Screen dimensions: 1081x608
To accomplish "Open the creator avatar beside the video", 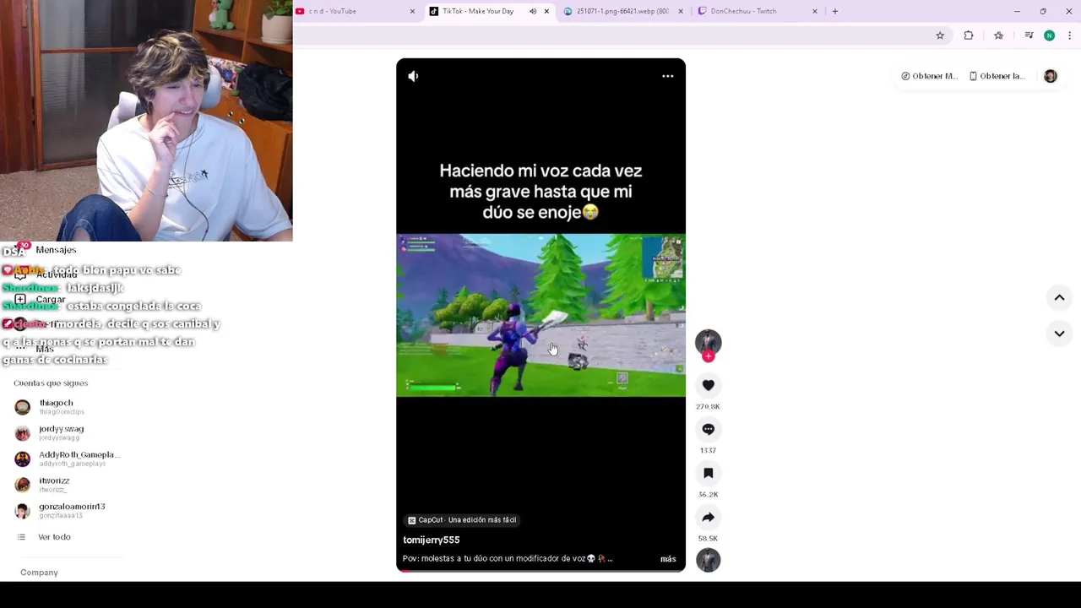I will point(708,342).
